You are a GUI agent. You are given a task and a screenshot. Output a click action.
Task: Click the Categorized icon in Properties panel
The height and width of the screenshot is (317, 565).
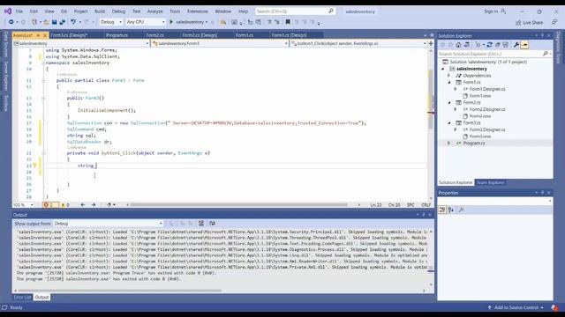(442, 210)
